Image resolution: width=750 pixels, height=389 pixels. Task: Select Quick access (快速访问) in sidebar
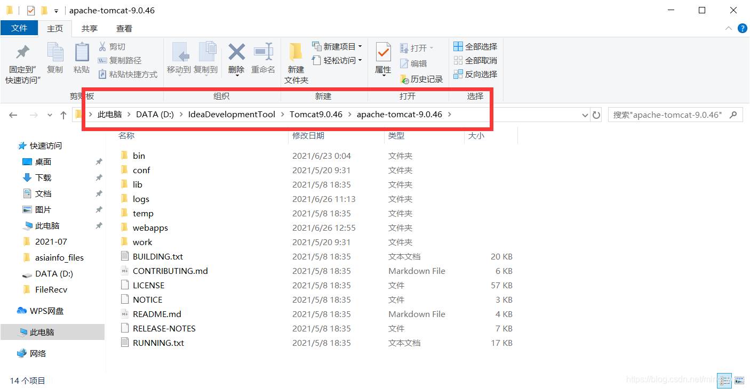40,145
